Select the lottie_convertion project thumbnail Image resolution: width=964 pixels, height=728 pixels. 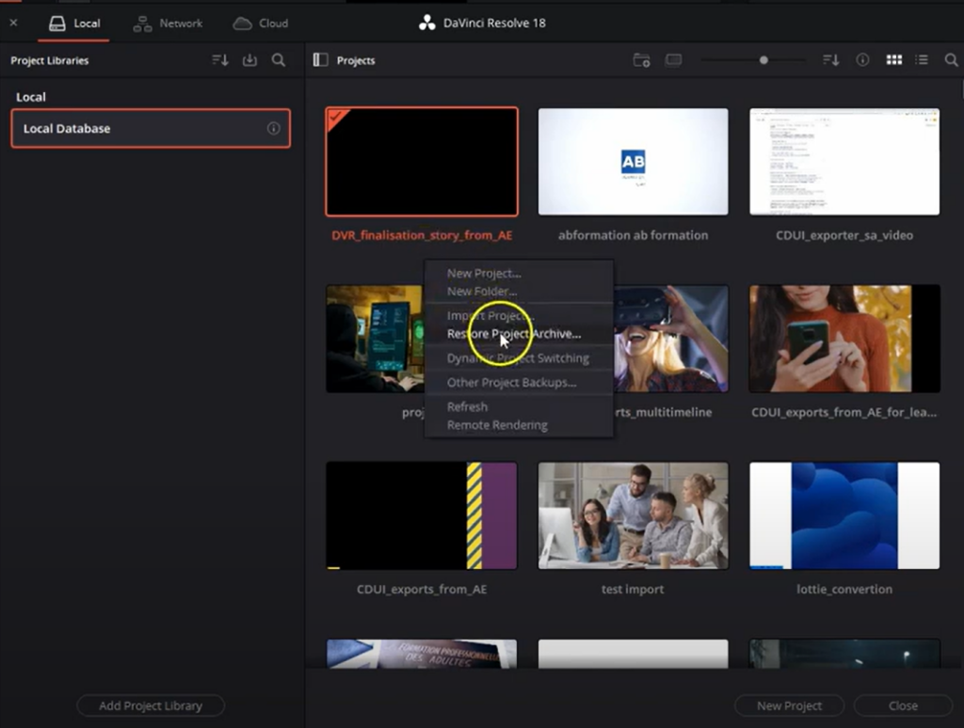point(844,515)
